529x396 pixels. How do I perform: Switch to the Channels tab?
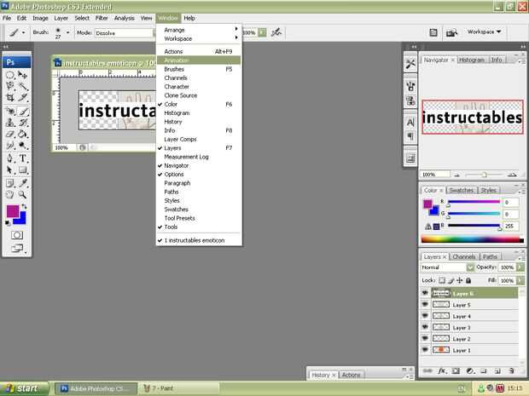[x=464, y=256]
